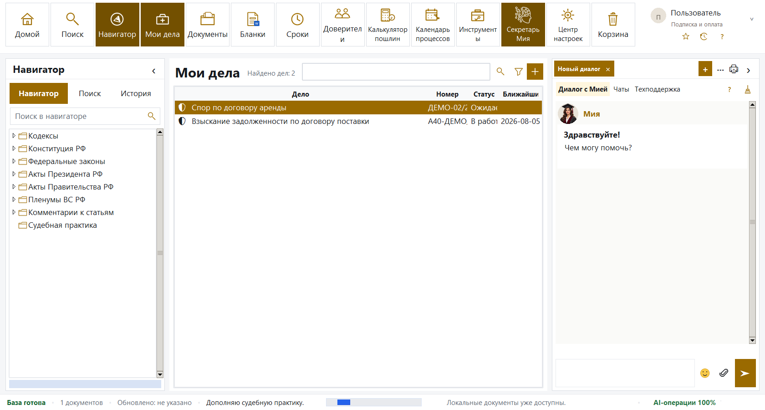This screenshot has height=410, width=765.
Task: Click the chat message input field
Action: point(625,373)
